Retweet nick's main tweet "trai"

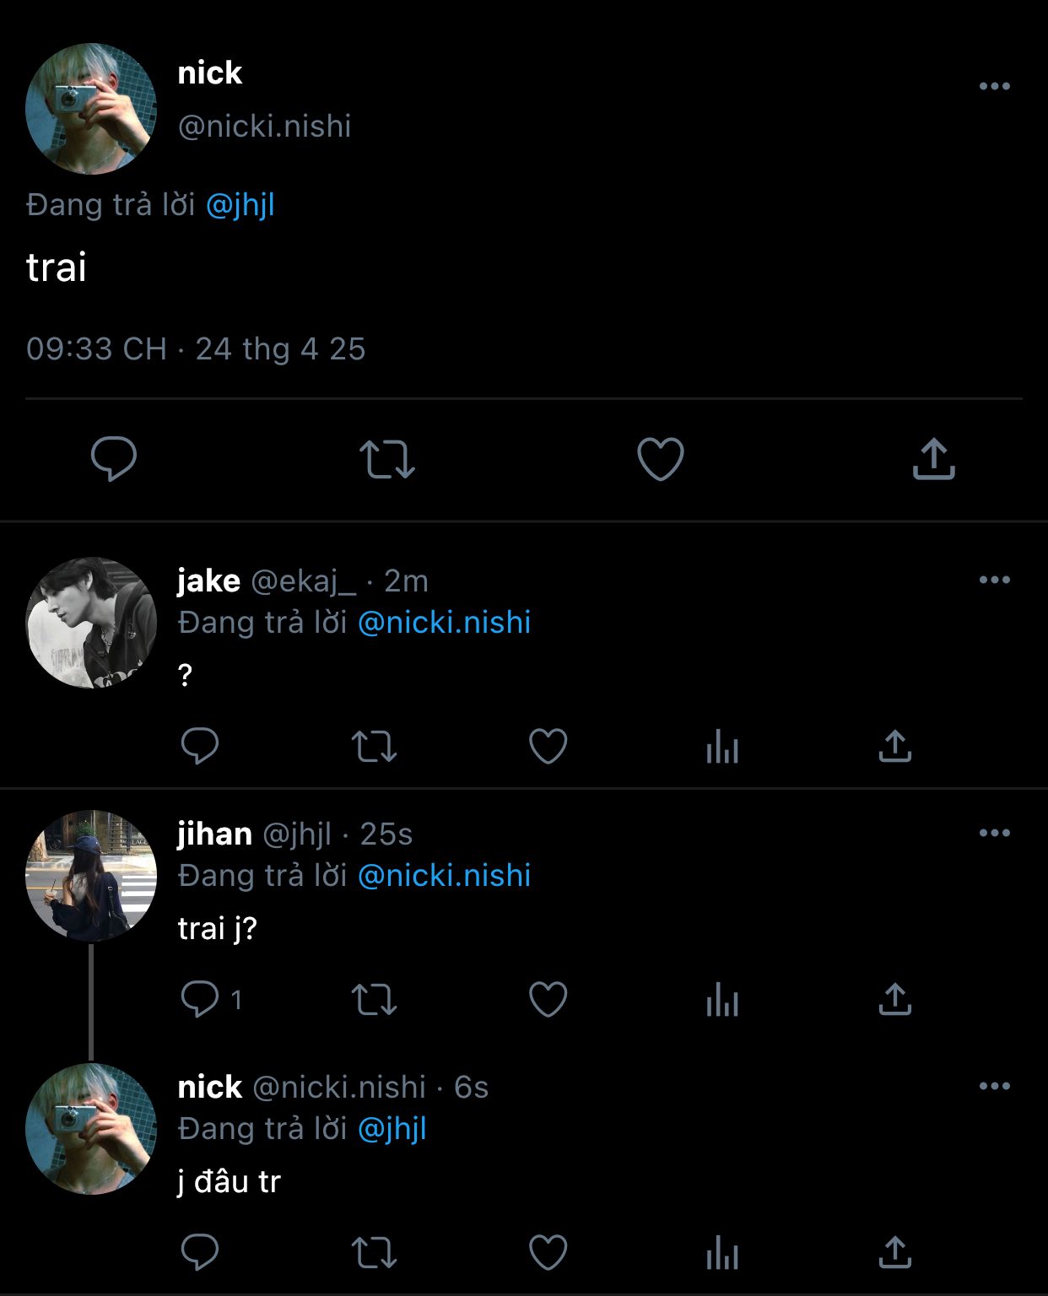tap(387, 459)
